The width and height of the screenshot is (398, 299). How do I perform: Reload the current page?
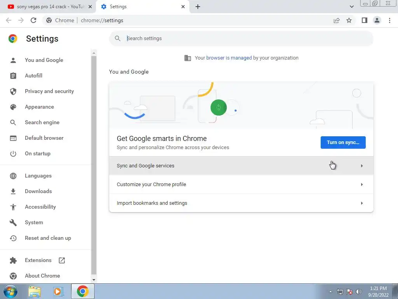click(33, 20)
